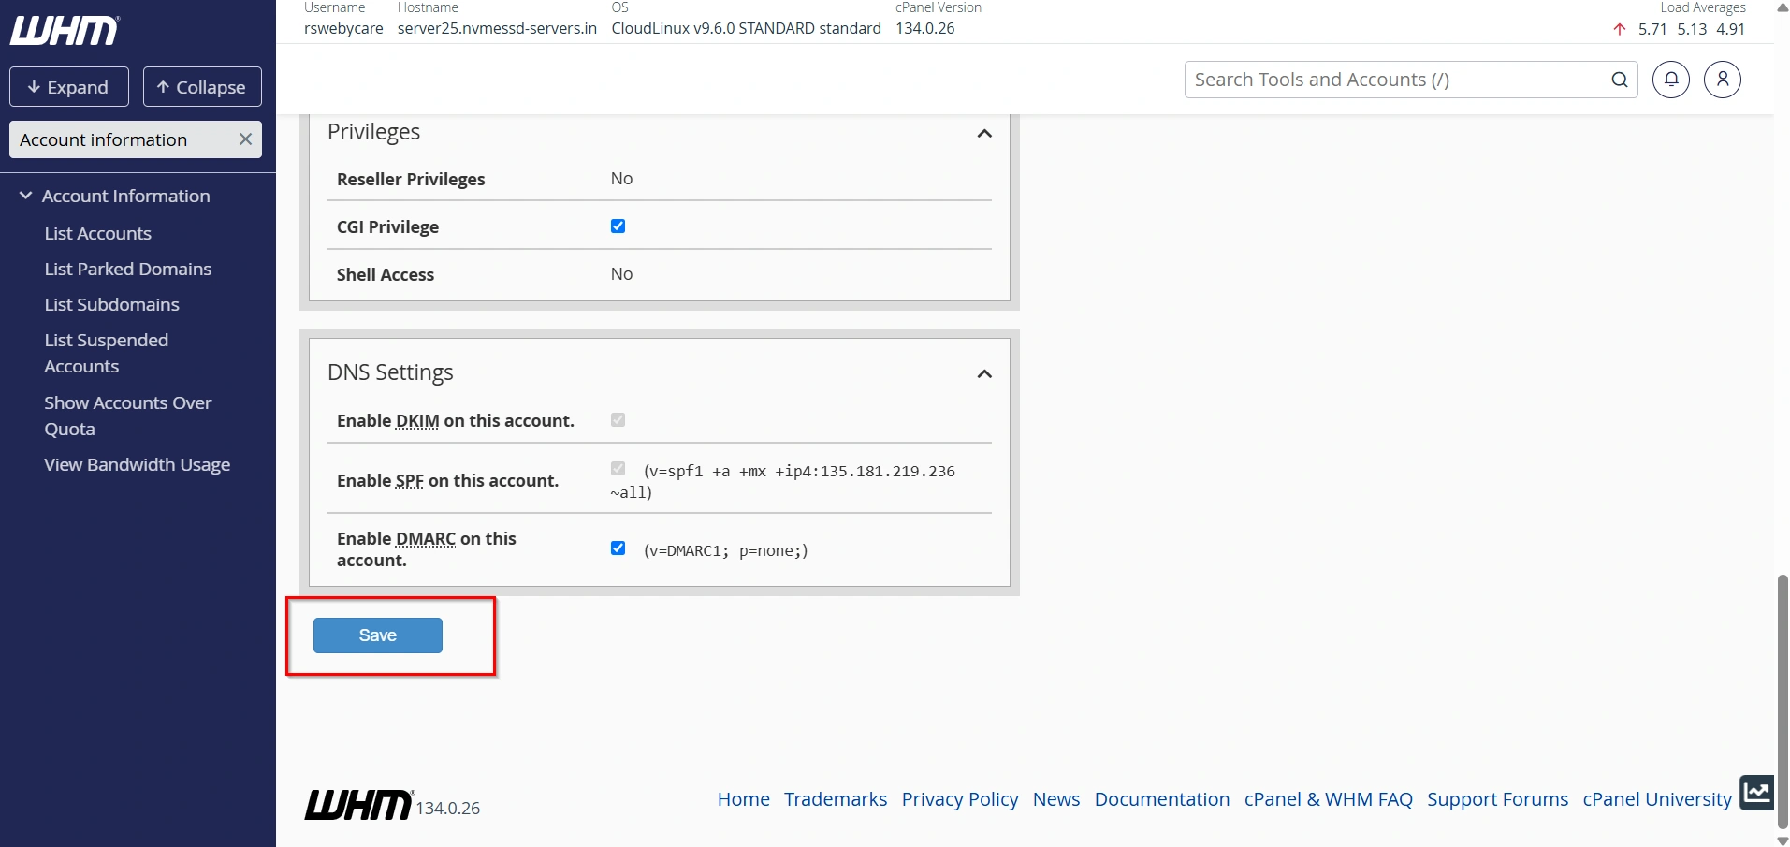Collapse the Account Information sidebar group
The image size is (1790, 847).
pyautogui.click(x=25, y=196)
